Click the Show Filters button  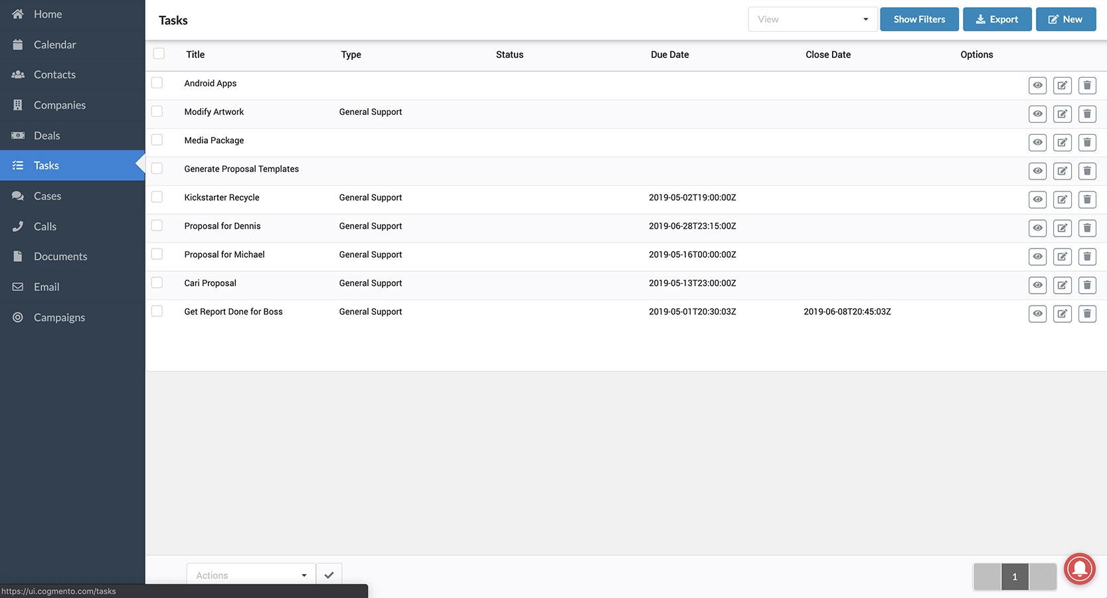point(918,19)
